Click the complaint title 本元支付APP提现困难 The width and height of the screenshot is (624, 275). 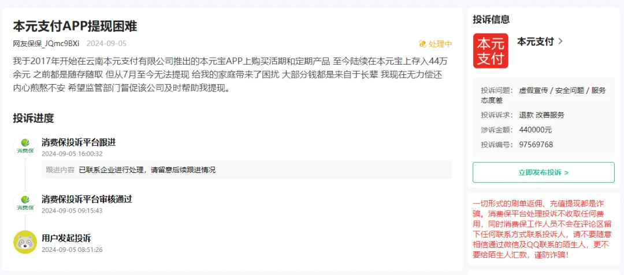(75, 26)
